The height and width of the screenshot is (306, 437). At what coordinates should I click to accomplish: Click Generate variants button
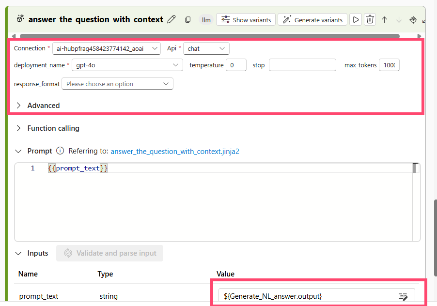click(312, 20)
